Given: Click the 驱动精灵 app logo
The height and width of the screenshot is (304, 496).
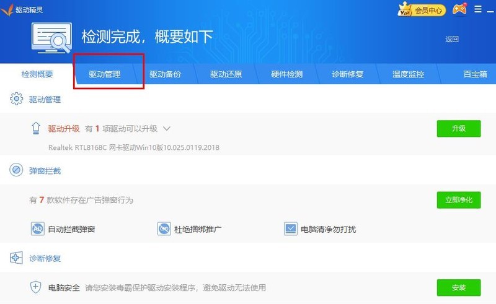Looking at the screenshot, I should 8,9.
